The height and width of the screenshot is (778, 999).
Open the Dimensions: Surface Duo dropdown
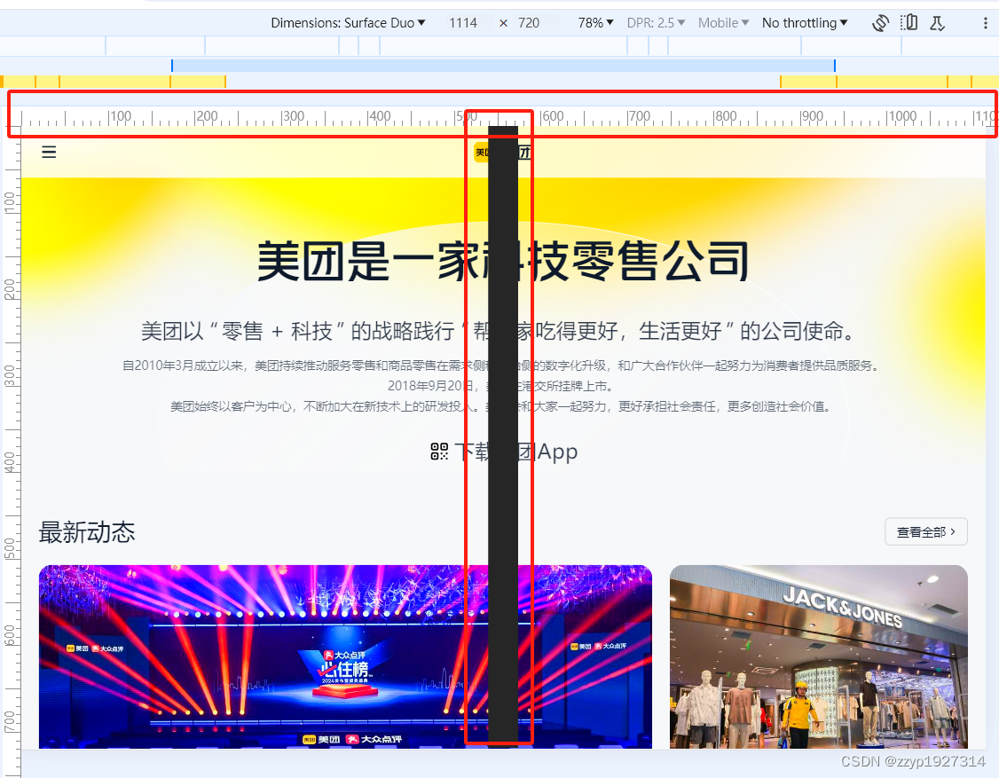pyautogui.click(x=348, y=23)
